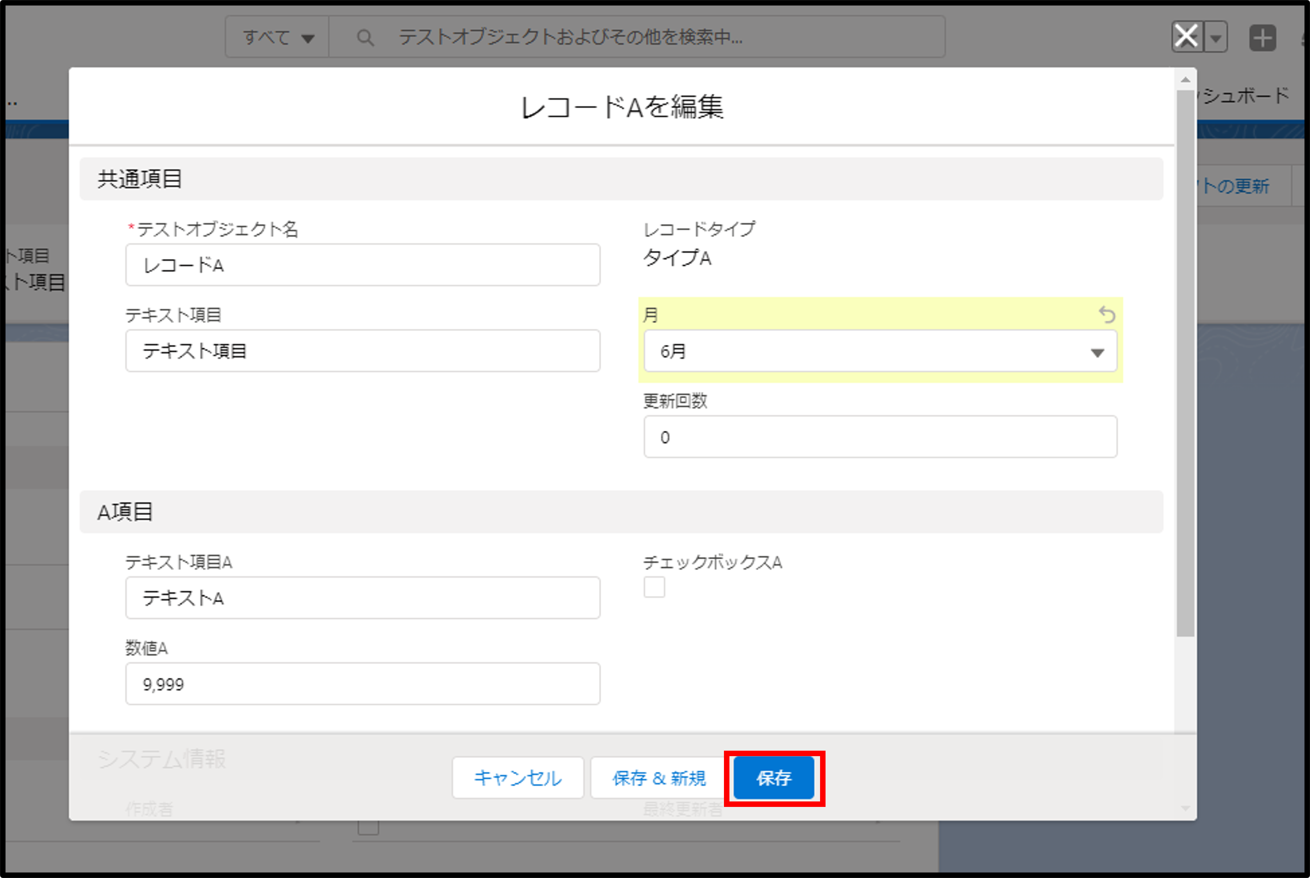The width and height of the screenshot is (1310, 878).
Task: Click the plus global actions icon
Action: pos(1262,38)
